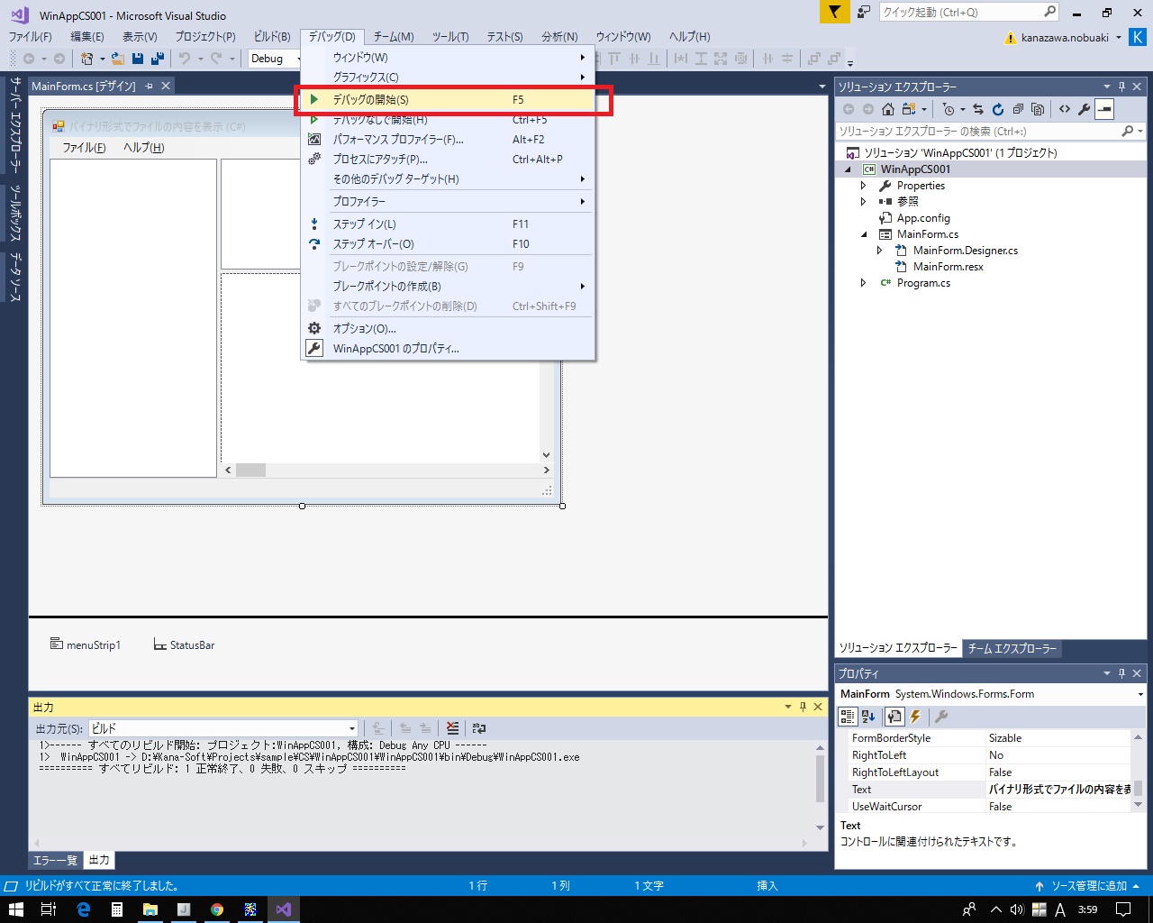Click Clear All icon in Output toolbar
The image size is (1153, 923).
pos(452,728)
